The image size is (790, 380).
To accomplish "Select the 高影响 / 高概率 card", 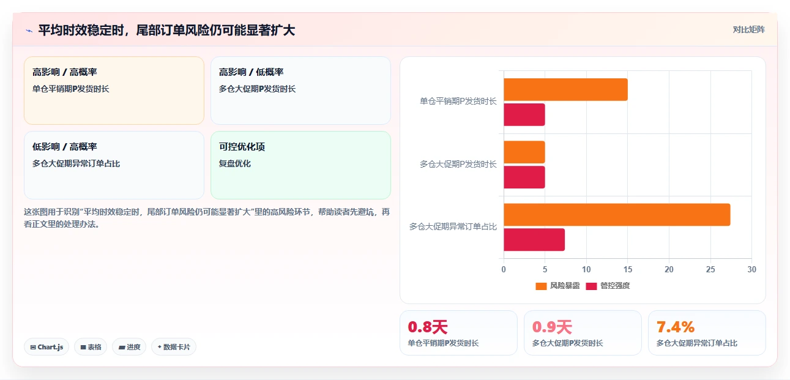I will [114, 91].
